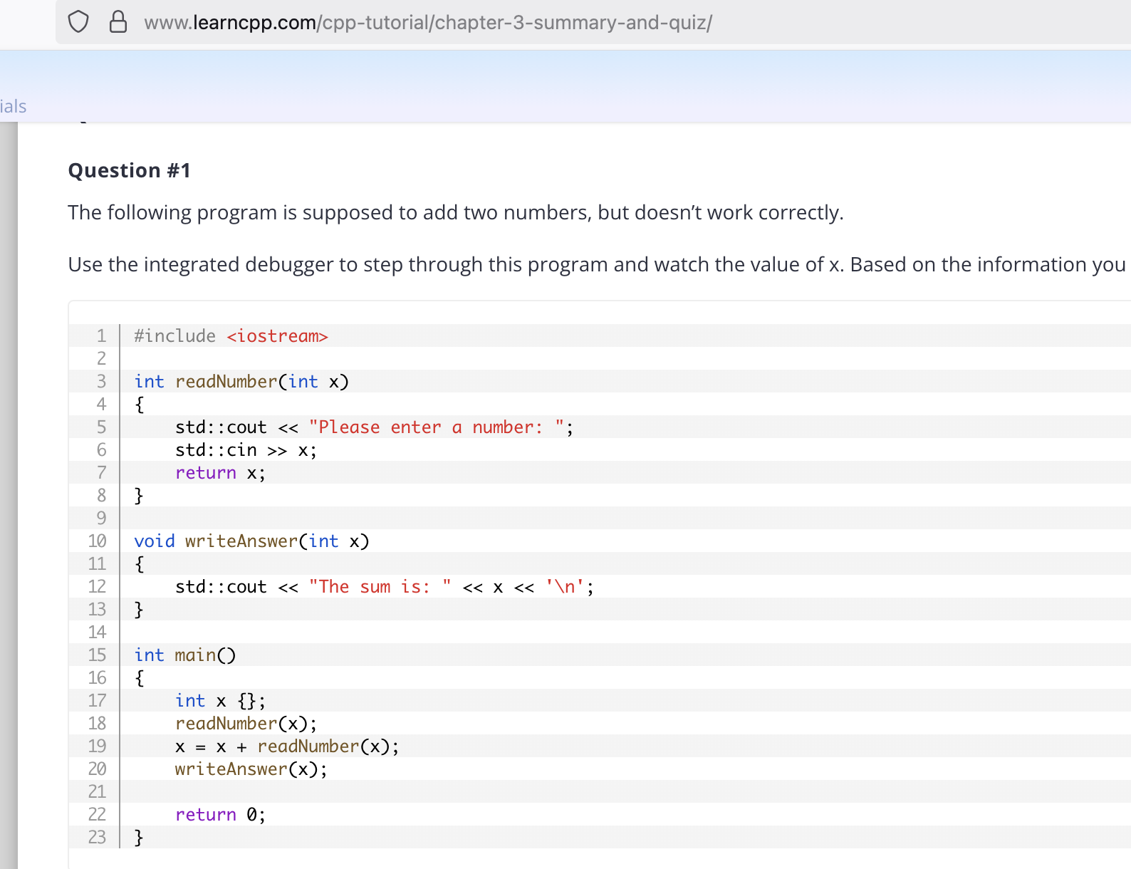Click the "return 0;" statement

click(220, 815)
